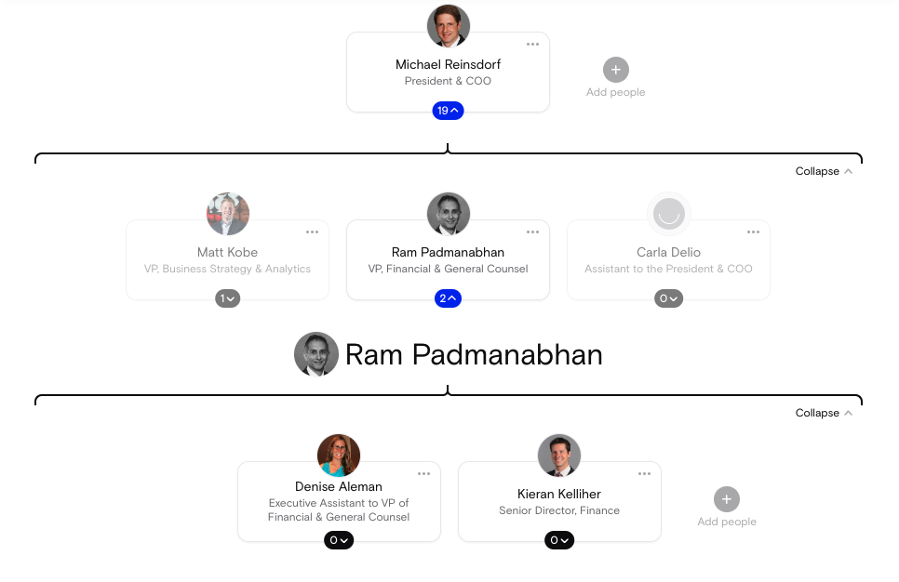The image size is (899, 582).
Task: Click the upper Collapse link
Action: click(823, 171)
